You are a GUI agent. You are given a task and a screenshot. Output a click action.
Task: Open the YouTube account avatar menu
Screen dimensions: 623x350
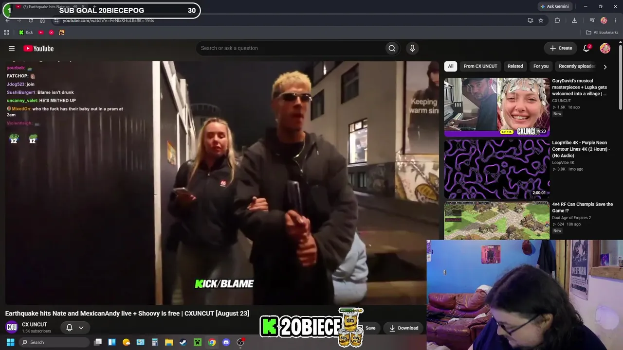click(605, 48)
